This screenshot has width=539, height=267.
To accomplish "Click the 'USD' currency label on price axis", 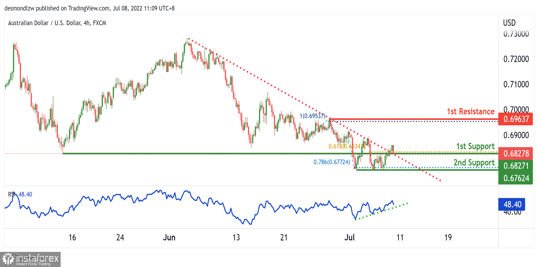I will pos(509,23).
